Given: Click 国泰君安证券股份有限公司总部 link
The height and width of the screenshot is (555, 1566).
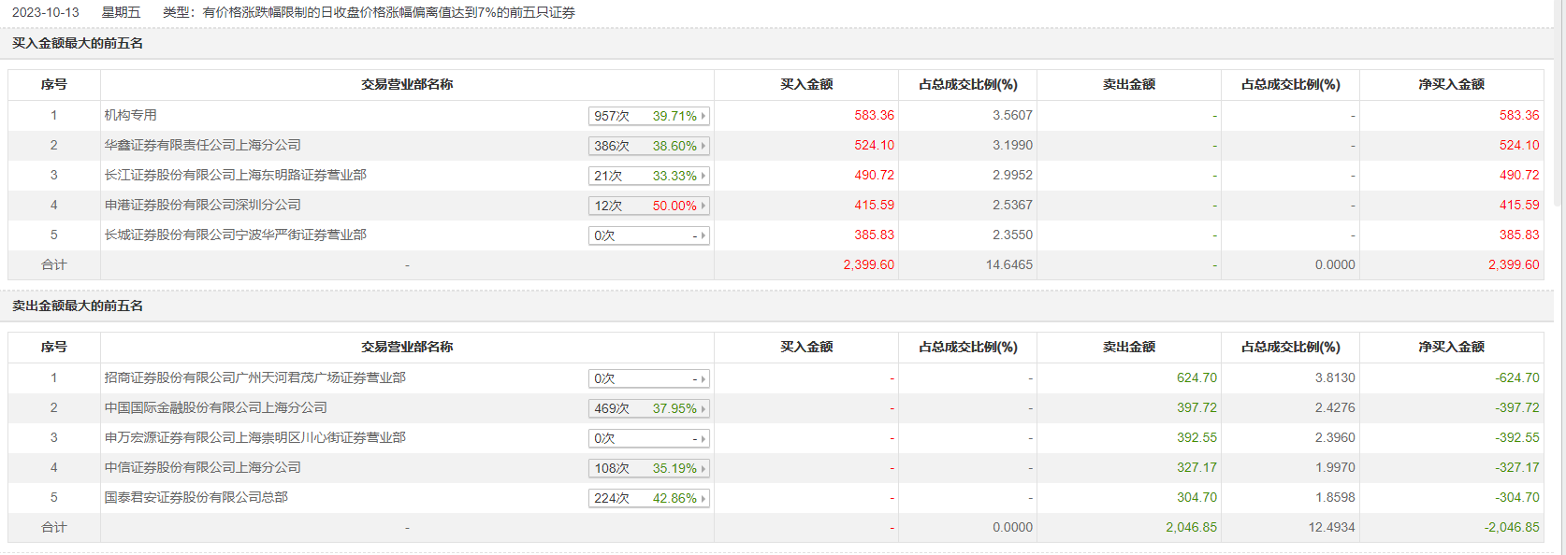Looking at the screenshot, I should coord(196,497).
